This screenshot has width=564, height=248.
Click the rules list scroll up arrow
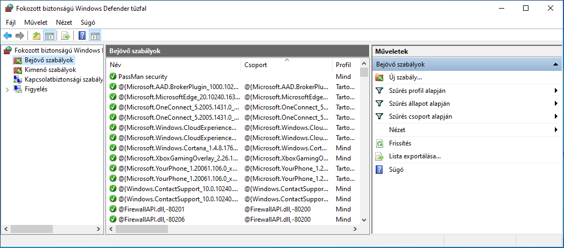[364, 63]
